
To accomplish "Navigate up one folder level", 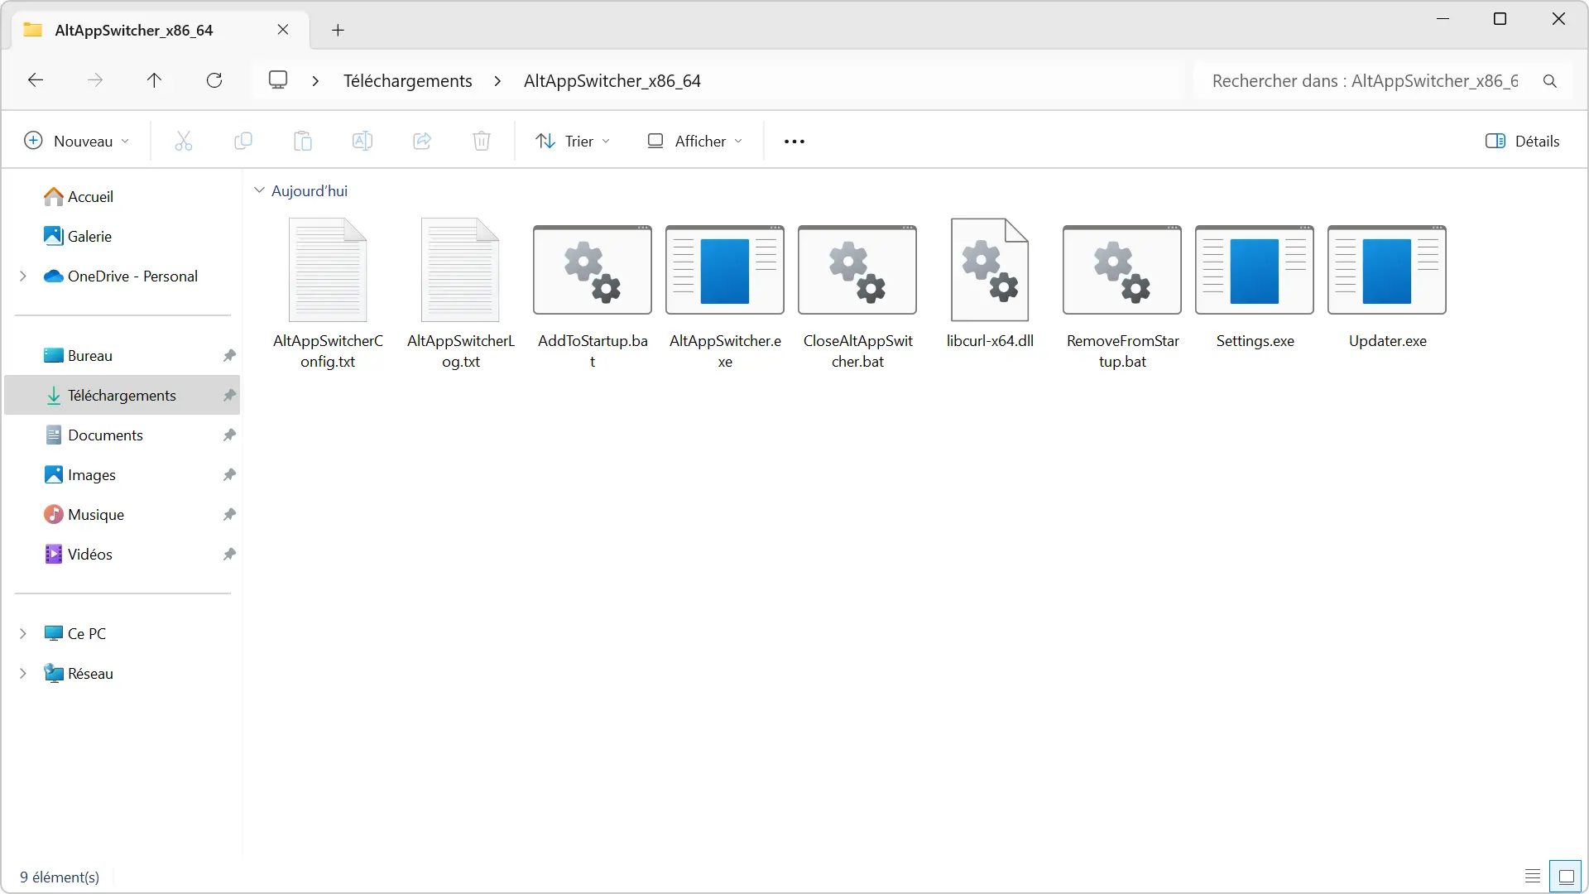I will coord(154,80).
